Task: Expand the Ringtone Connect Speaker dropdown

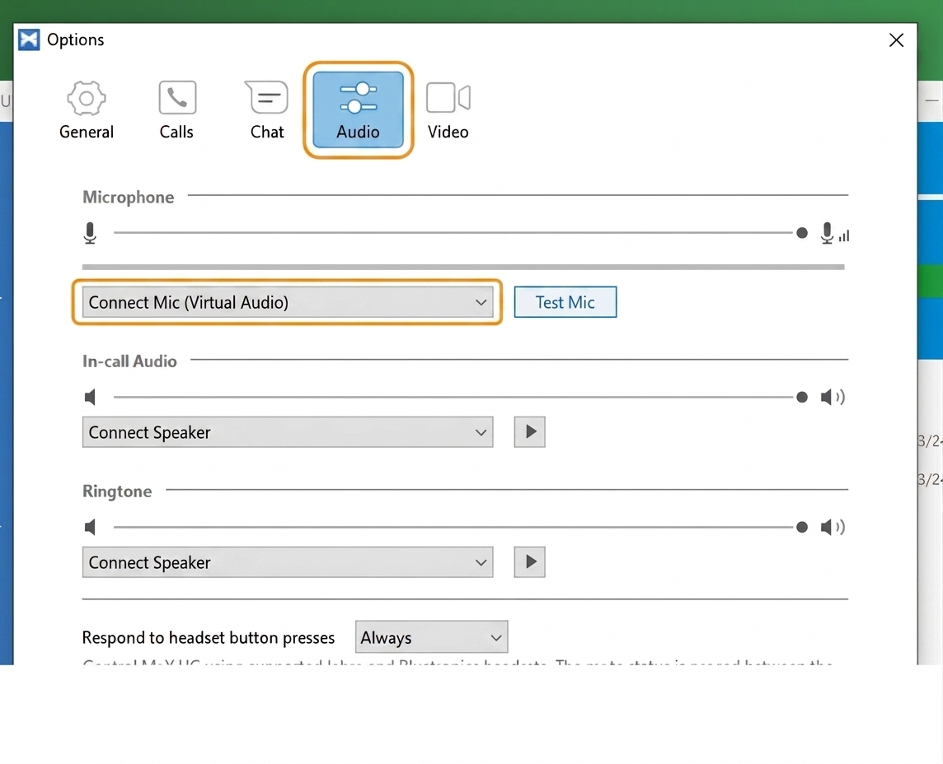Action: (x=288, y=562)
